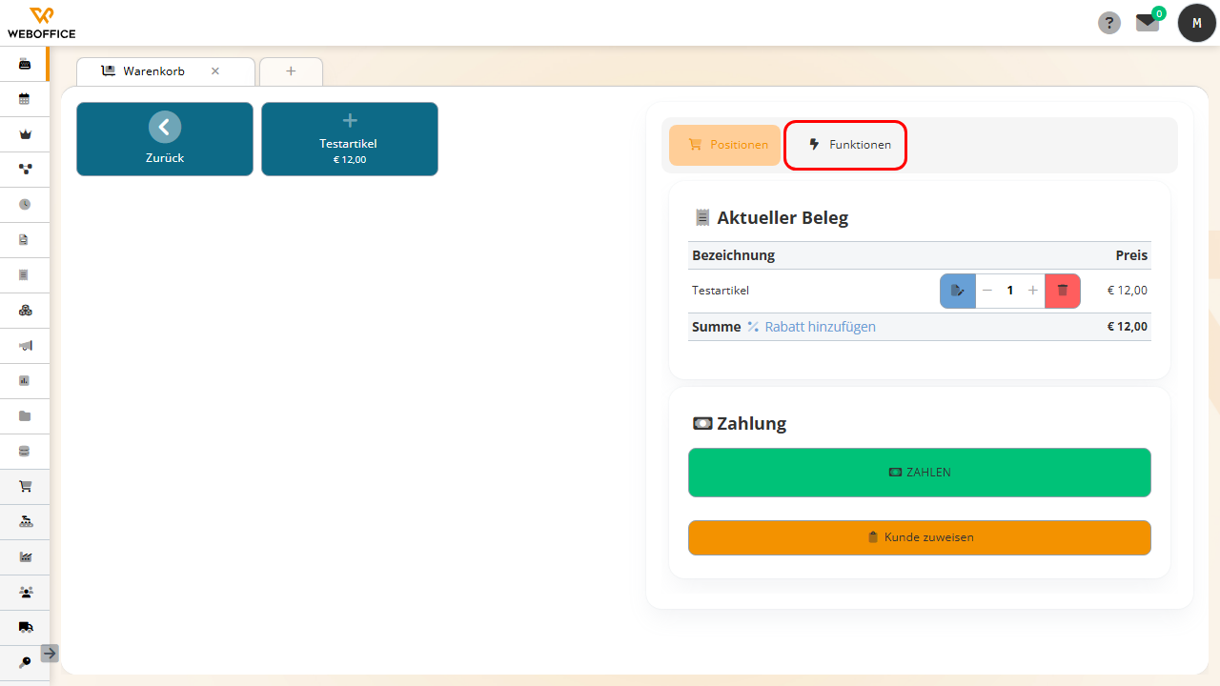Image resolution: width=1220 pixels, height=686 pixels.
Task: Open the mail notifications envelope icon
Action: 1148,23
